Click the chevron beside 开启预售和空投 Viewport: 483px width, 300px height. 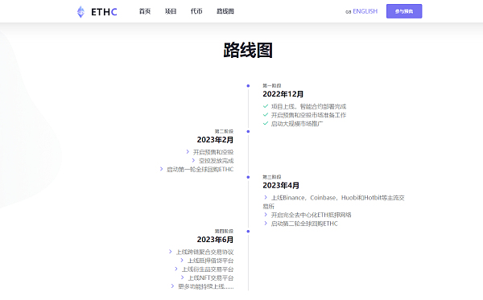click(x=188, y=152)
